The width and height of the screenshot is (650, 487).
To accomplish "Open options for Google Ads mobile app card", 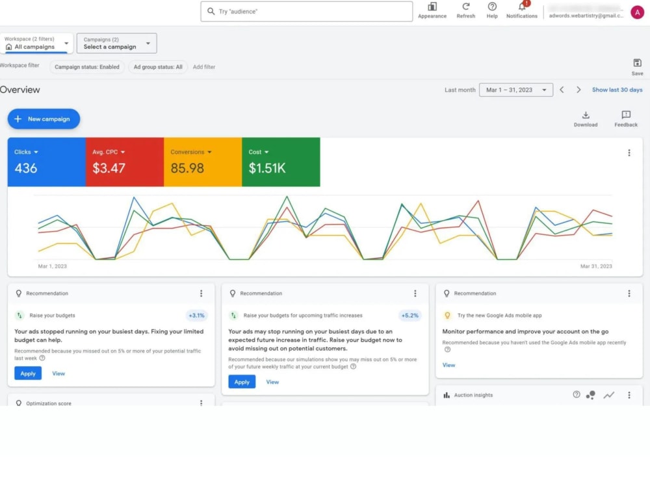I will pos(629,293).
